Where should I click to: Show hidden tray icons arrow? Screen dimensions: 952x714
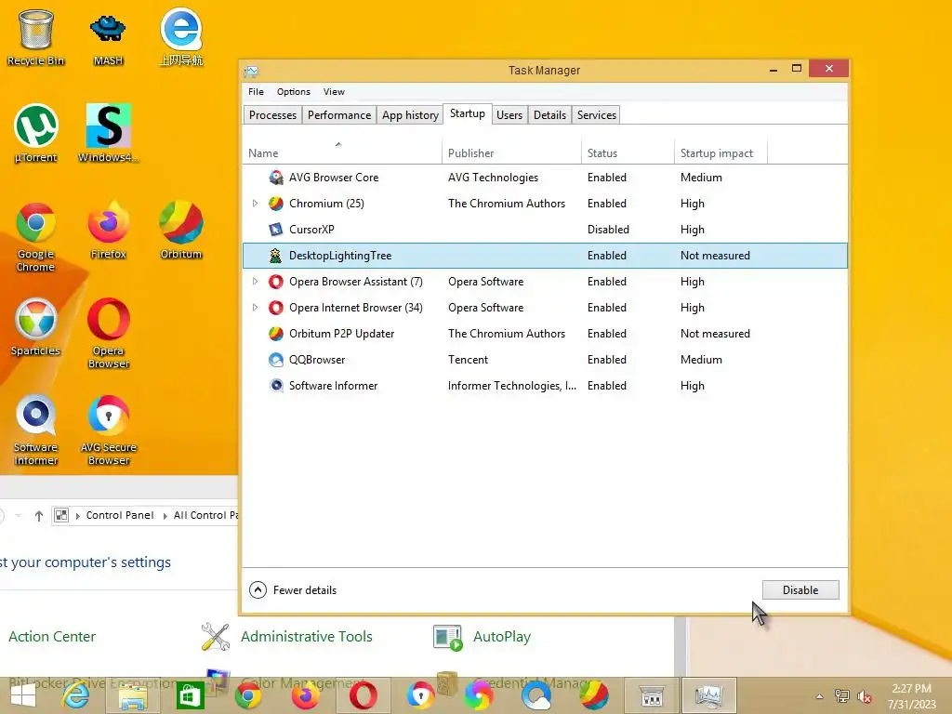pyautogui.click(x=819, y=697)
